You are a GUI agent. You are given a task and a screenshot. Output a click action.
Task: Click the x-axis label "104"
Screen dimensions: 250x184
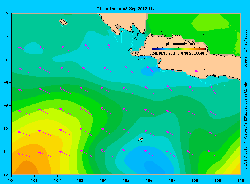click(x=103, y=181)
